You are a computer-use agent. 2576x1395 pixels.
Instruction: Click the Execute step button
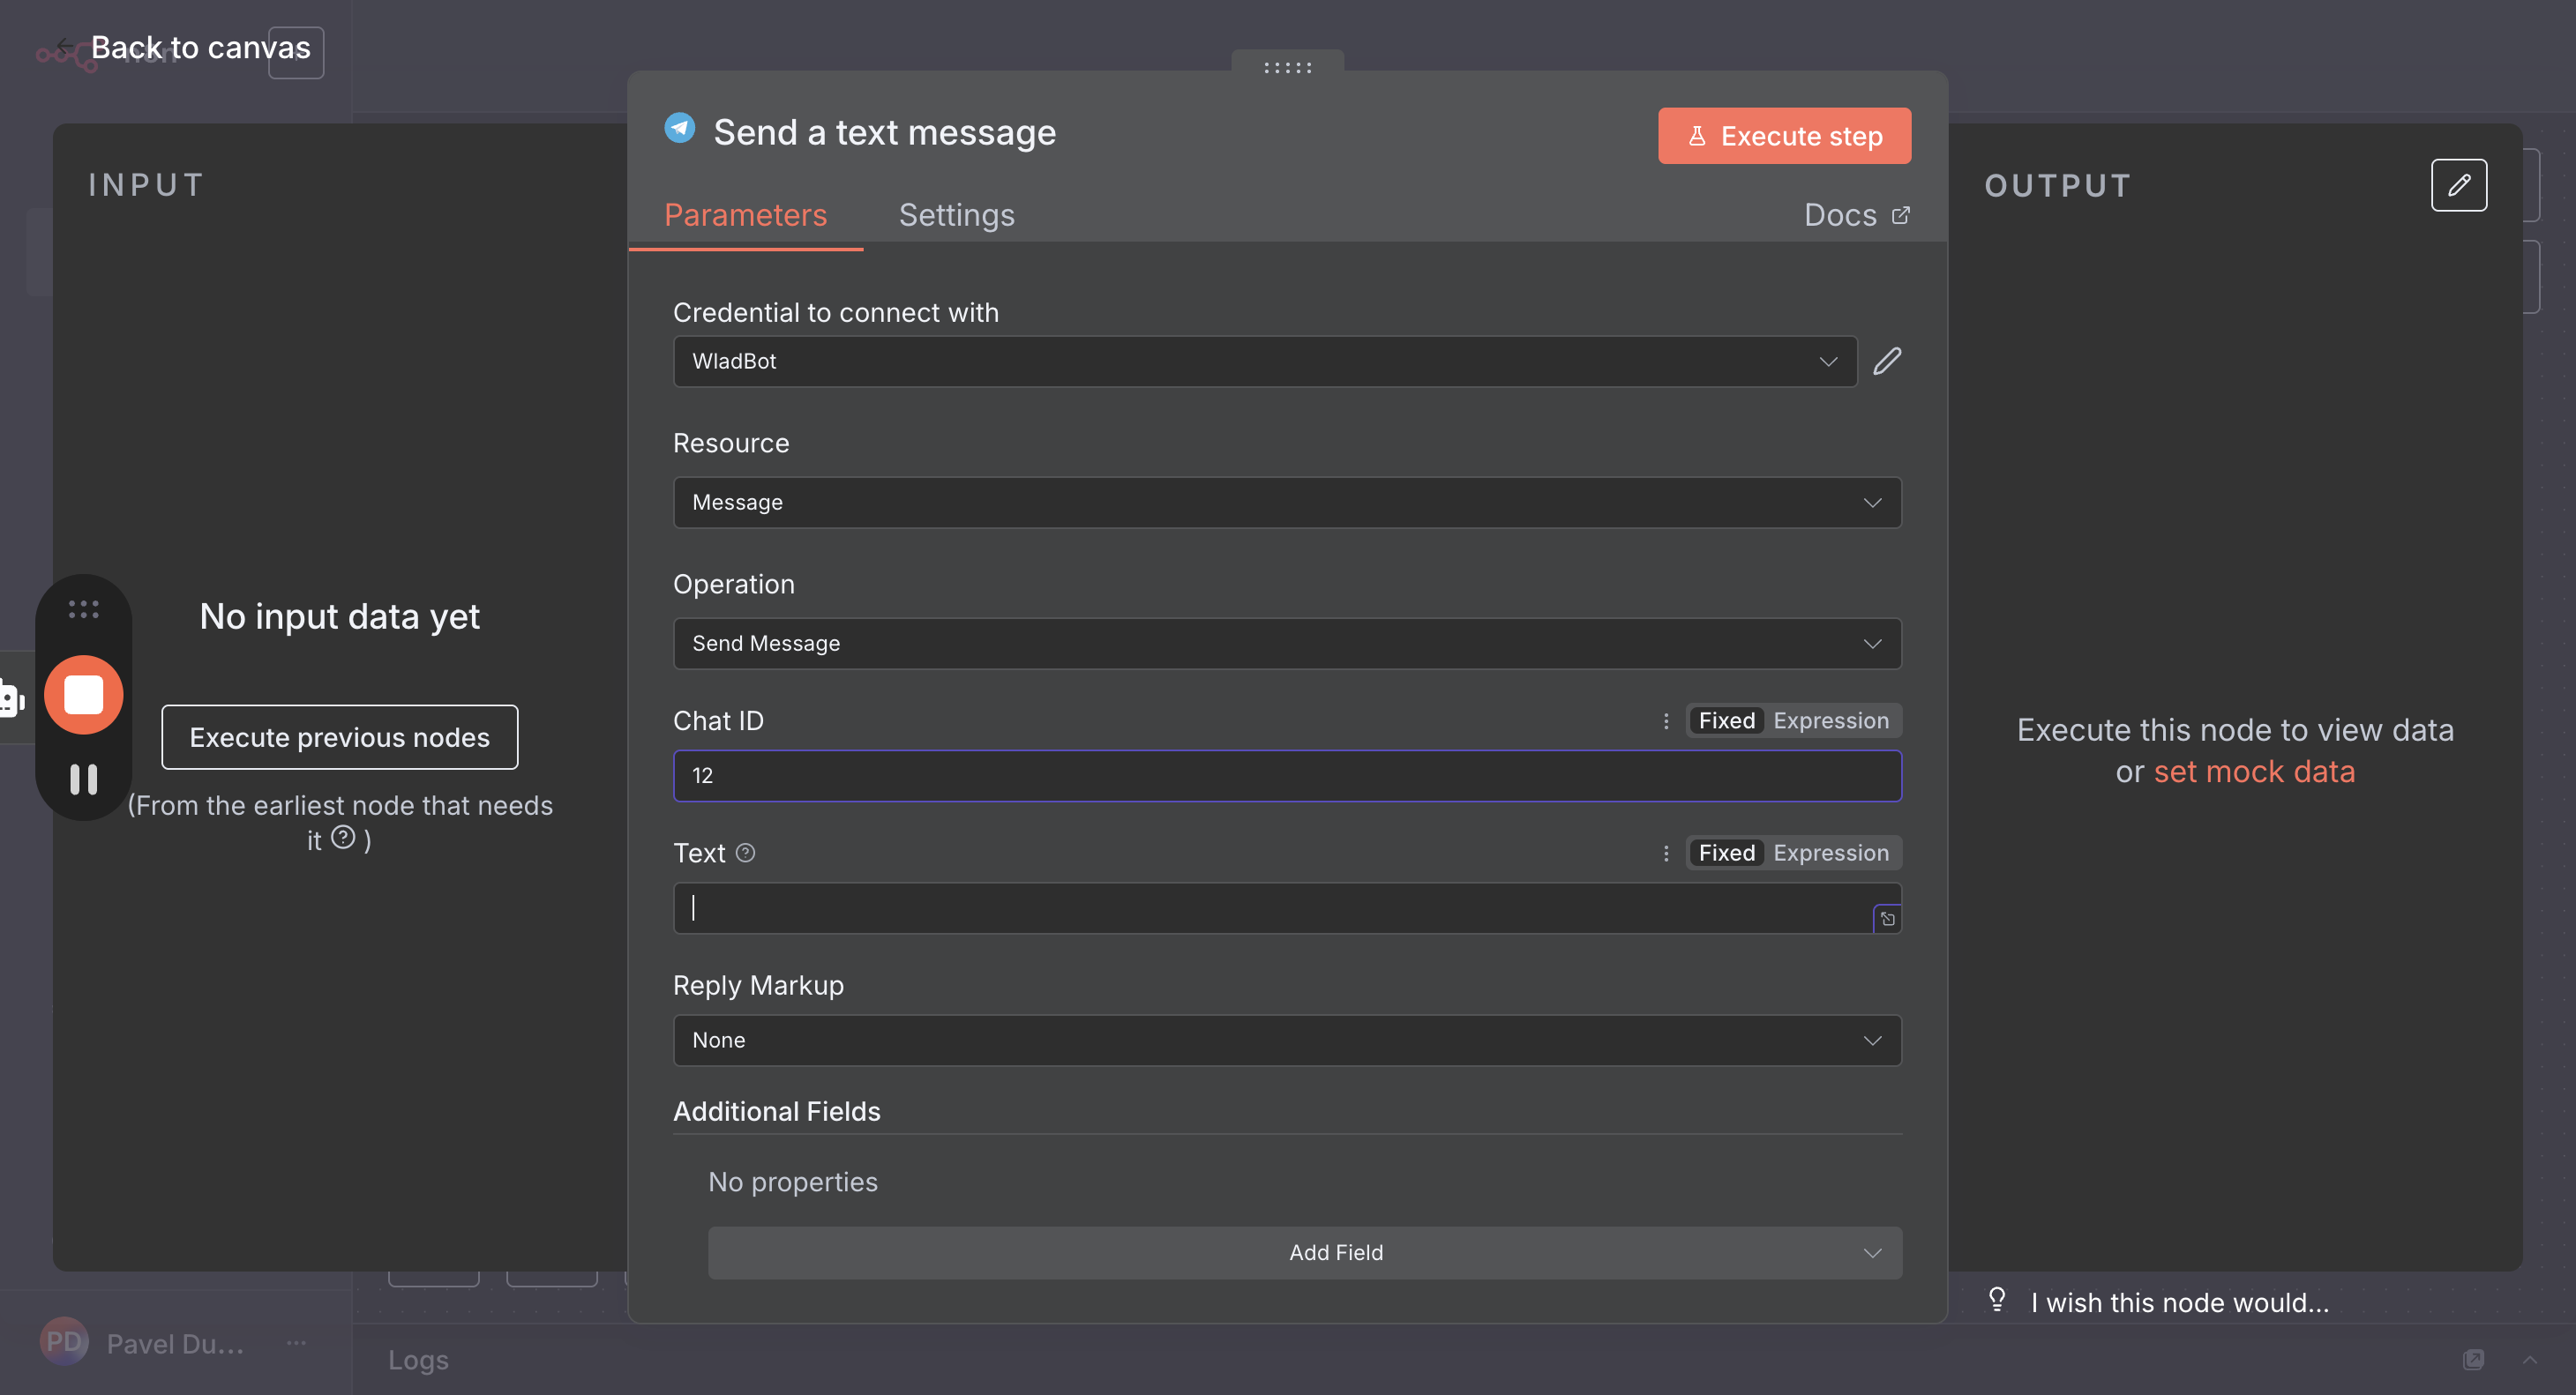coord(1783,136)
